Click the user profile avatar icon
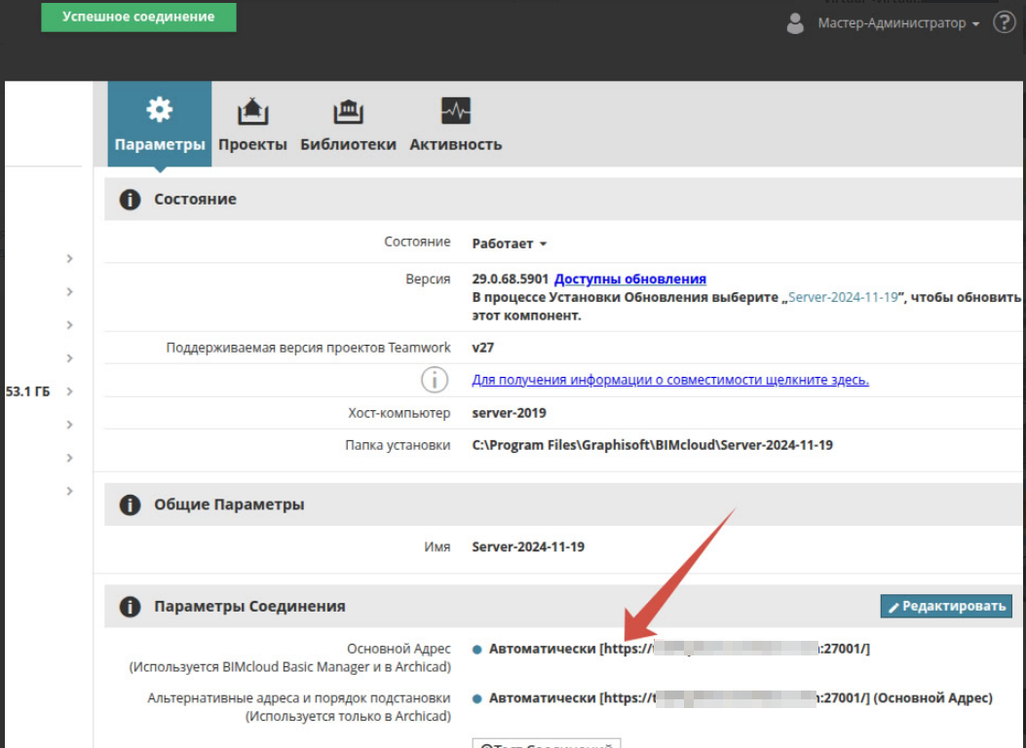This screenshot has width=1026, height=748. click(795, 23)
